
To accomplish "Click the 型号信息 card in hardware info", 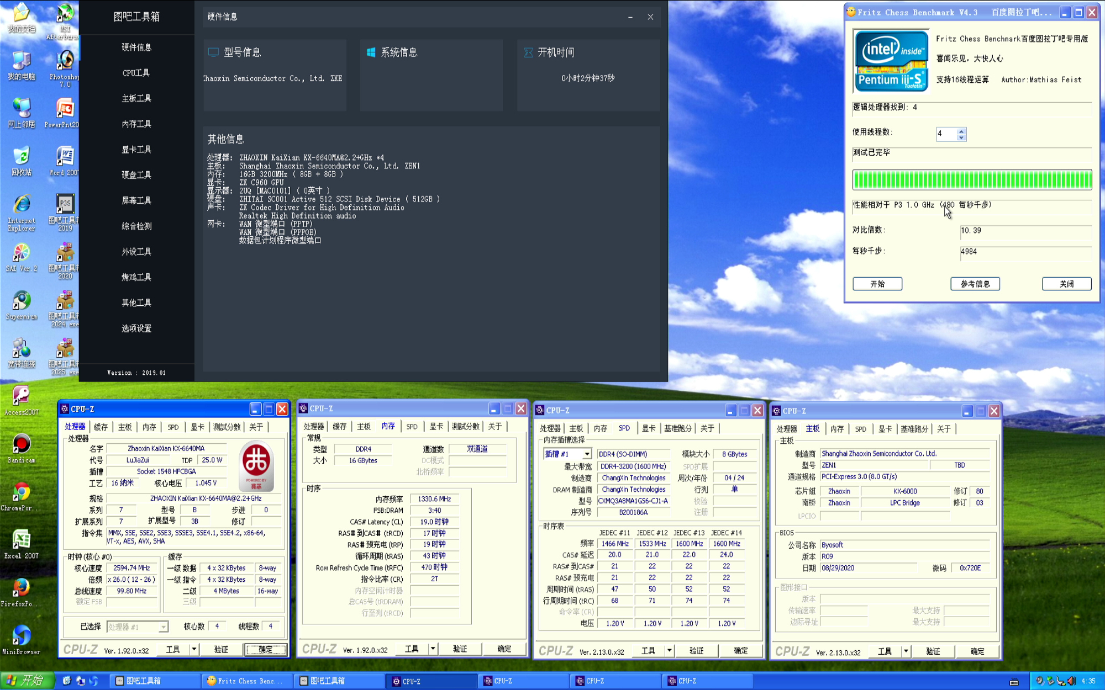I will (275, 75).
